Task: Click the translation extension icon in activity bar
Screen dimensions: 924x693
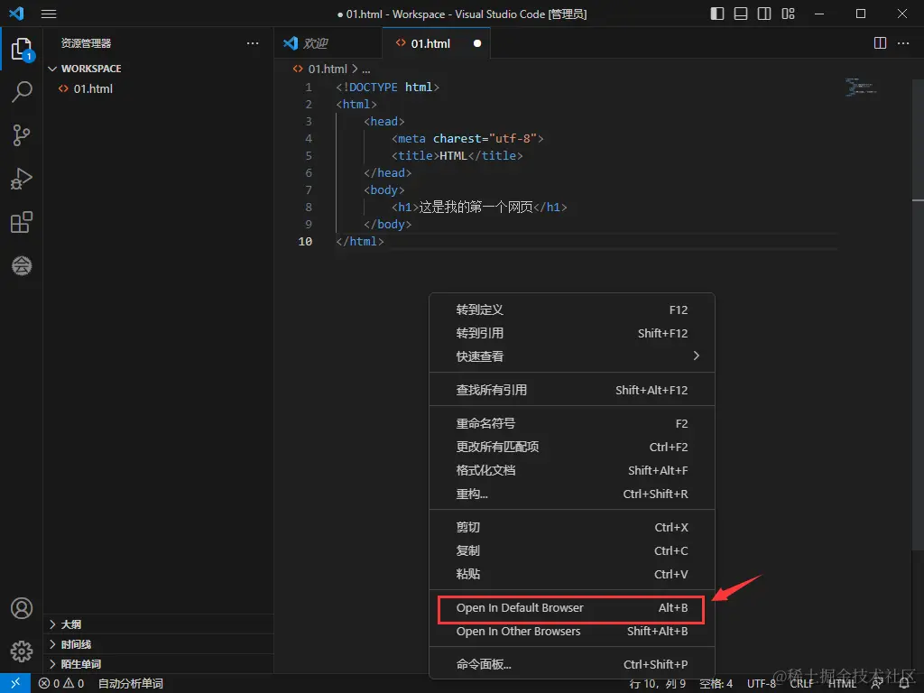Action: pyautogui.click(x=22, y=266)
